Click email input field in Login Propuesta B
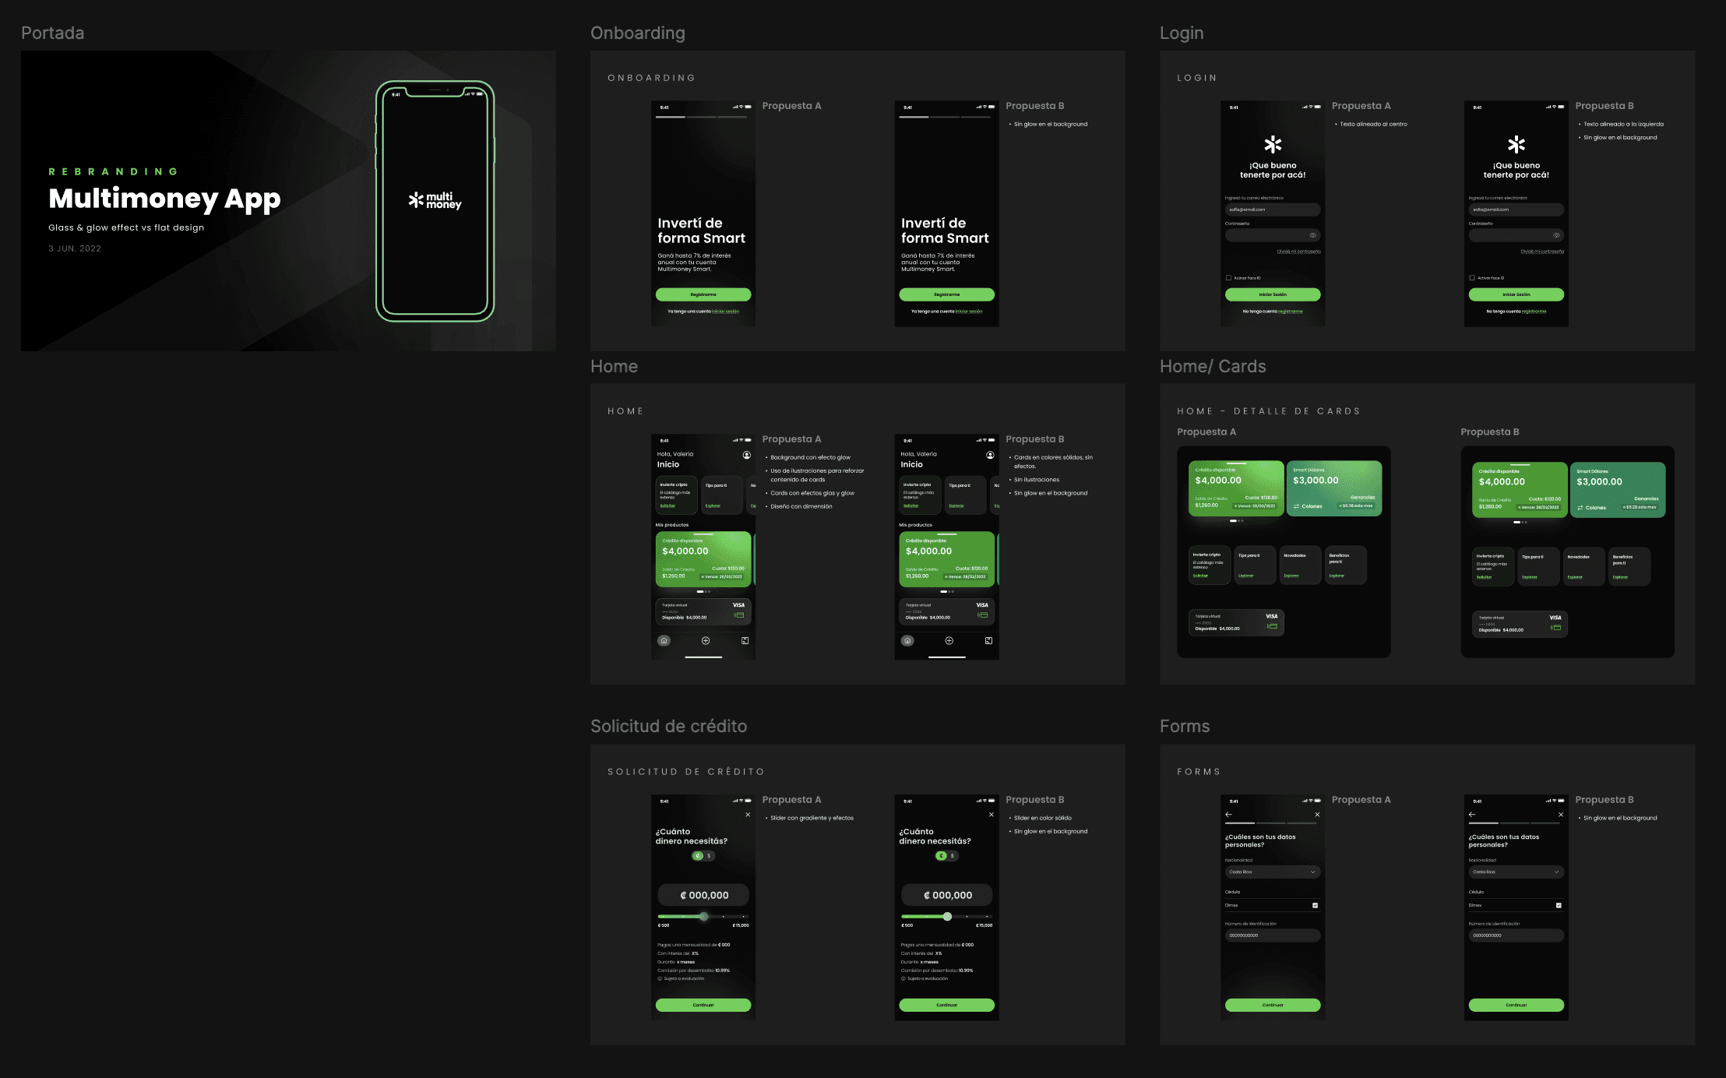This screenshot has width=1726, height=1078. click(1516, 210)
